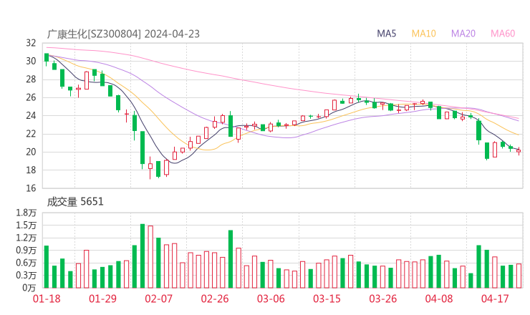Viewport: 530px width, 315px height.
Task: Click the volume axis value 0.9万
Action: [x=26, y=251]
